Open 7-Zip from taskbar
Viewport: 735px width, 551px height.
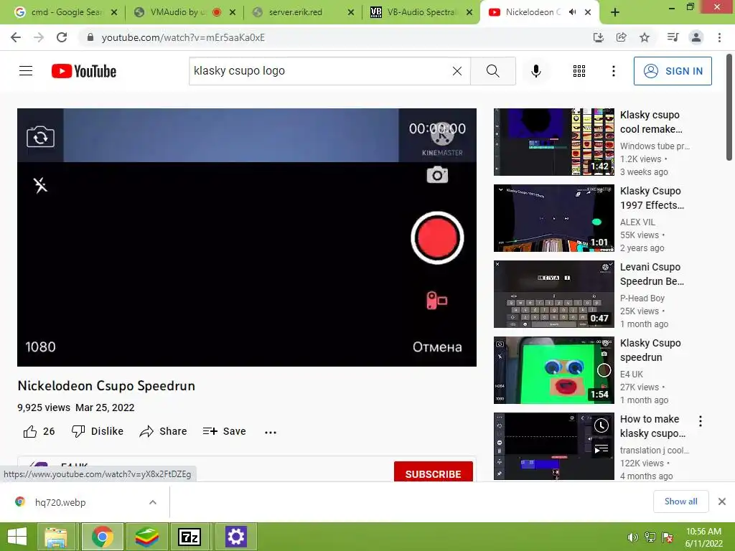[189, 537]
